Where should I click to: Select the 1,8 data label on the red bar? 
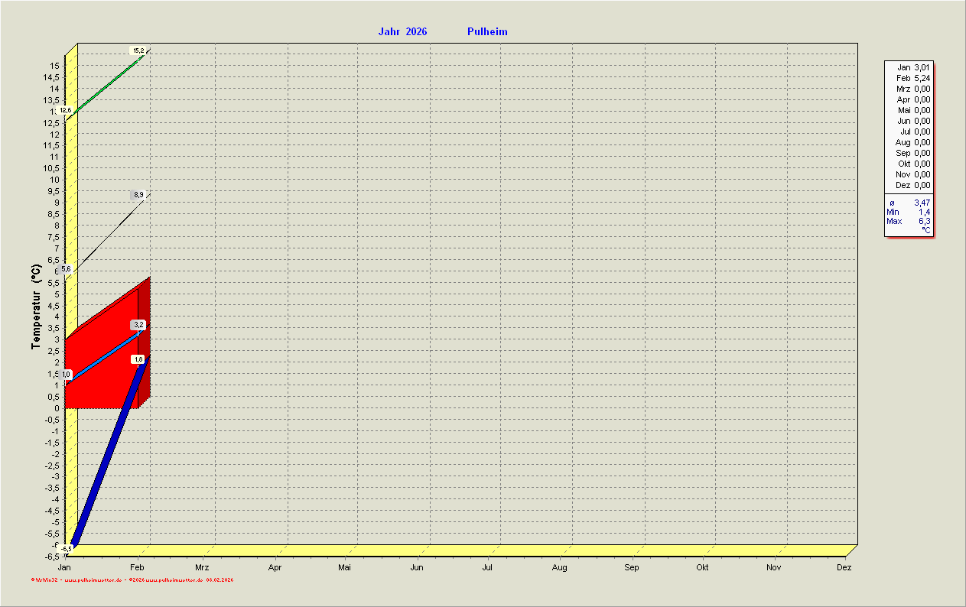click(138, 359)
